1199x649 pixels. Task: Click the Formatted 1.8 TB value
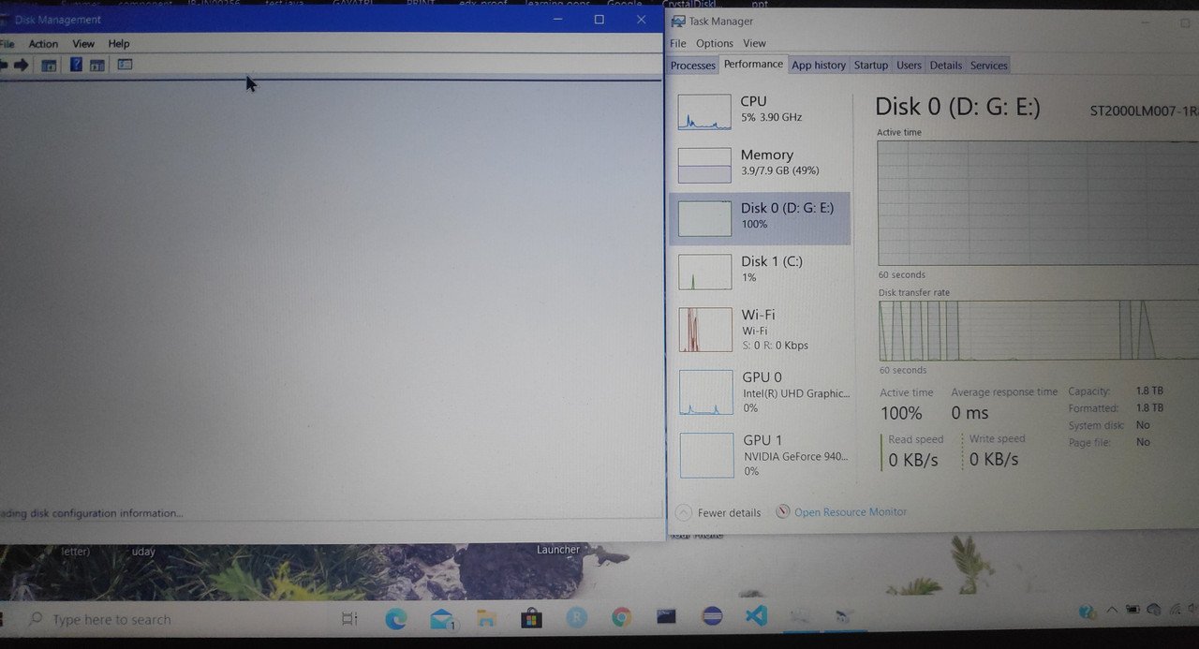click(1149, 408)
